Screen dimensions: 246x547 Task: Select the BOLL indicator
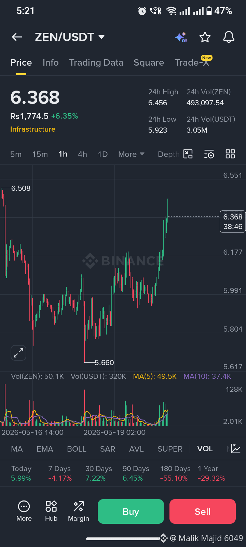[77, 449]
